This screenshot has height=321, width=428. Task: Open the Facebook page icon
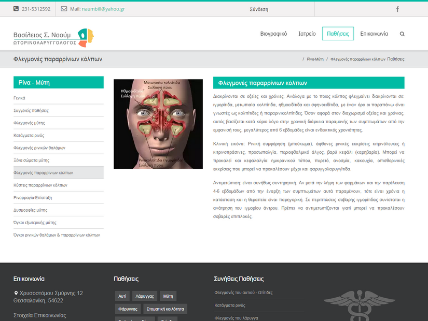[x=397, y=9]
